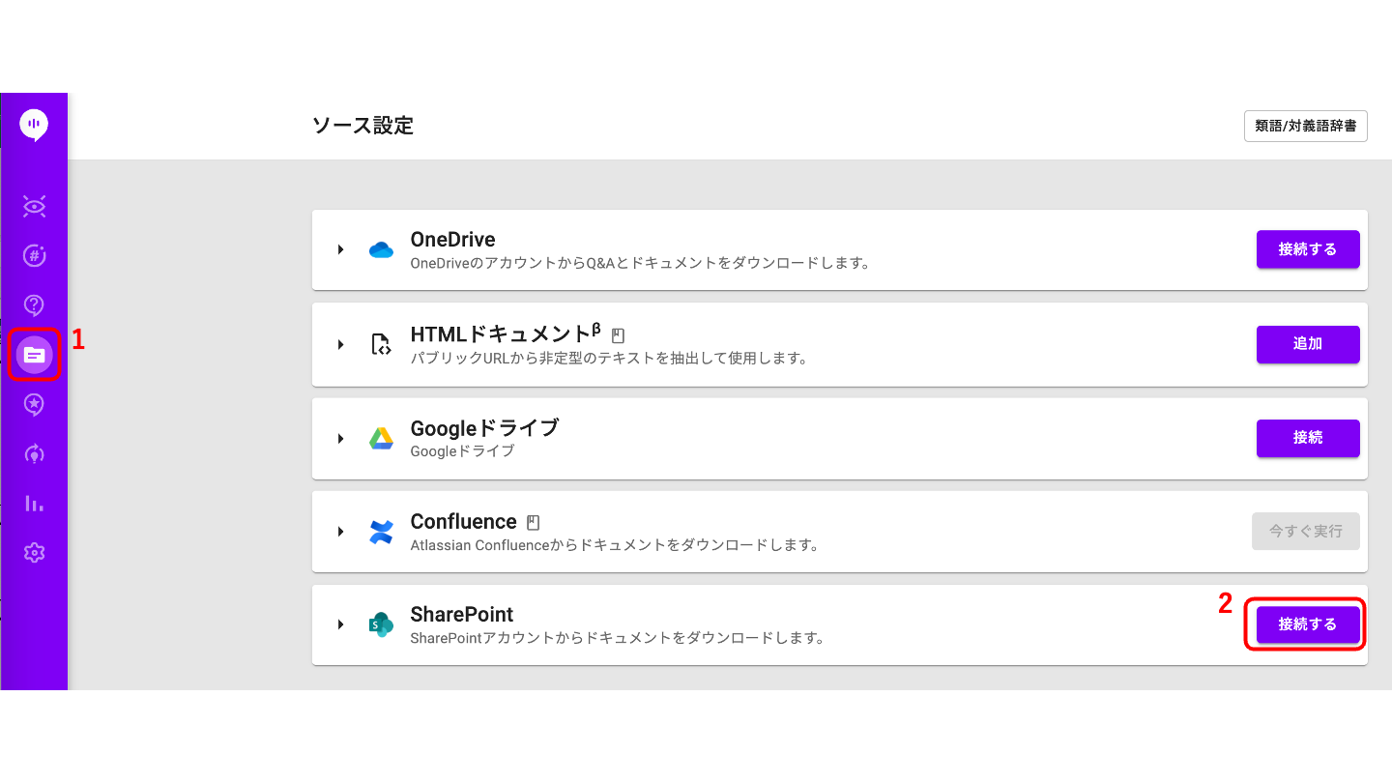1392x783 pixels.
Task: Click the app logo speech-bubble icon
Action: click(34, 125)
